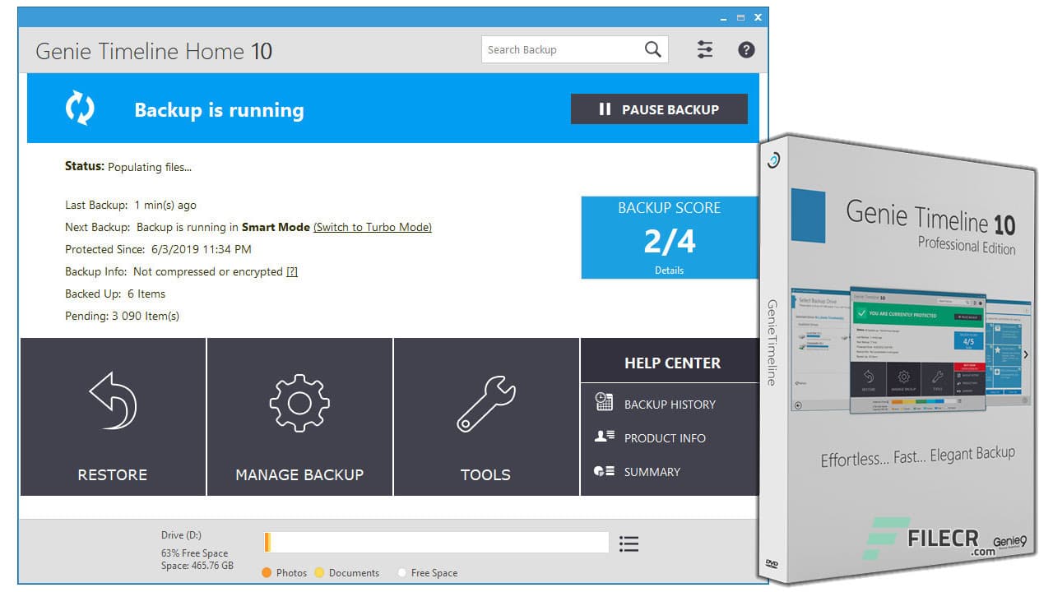Screen dimensions: 1053x592
Task: Toggle the Photos legend indicator
Action: 267,572
